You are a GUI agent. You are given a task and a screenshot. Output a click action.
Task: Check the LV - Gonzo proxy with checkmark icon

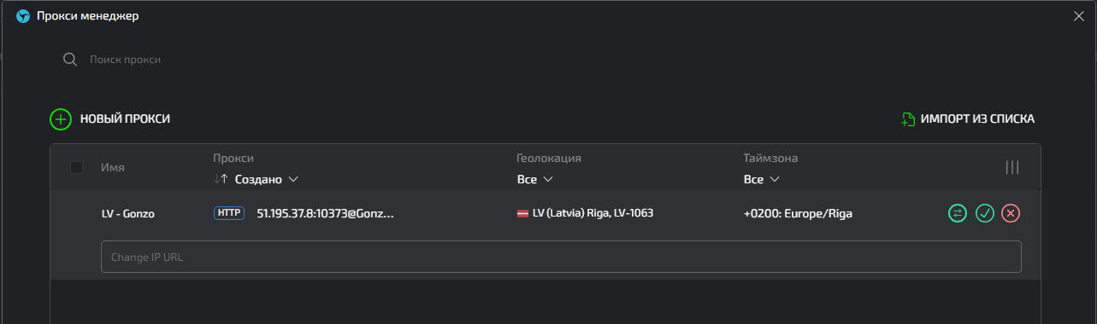point(984,213)
